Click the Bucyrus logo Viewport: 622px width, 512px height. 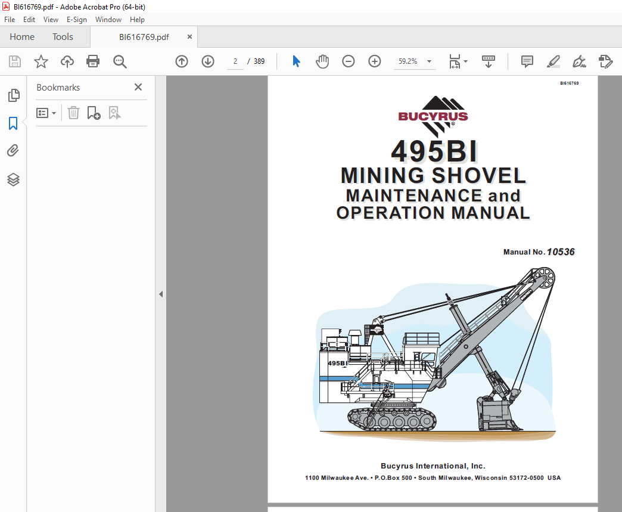(433, 116)
